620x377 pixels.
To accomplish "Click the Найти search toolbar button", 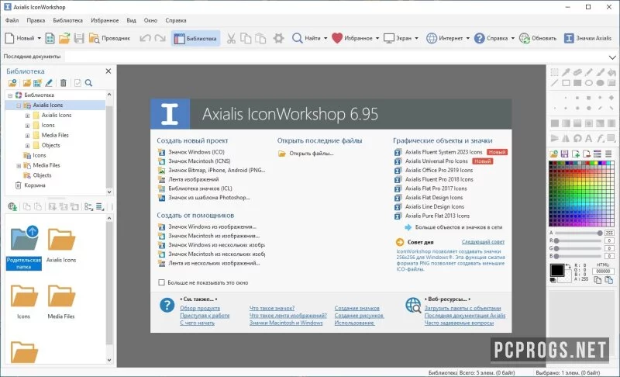I will coord(306,38).
